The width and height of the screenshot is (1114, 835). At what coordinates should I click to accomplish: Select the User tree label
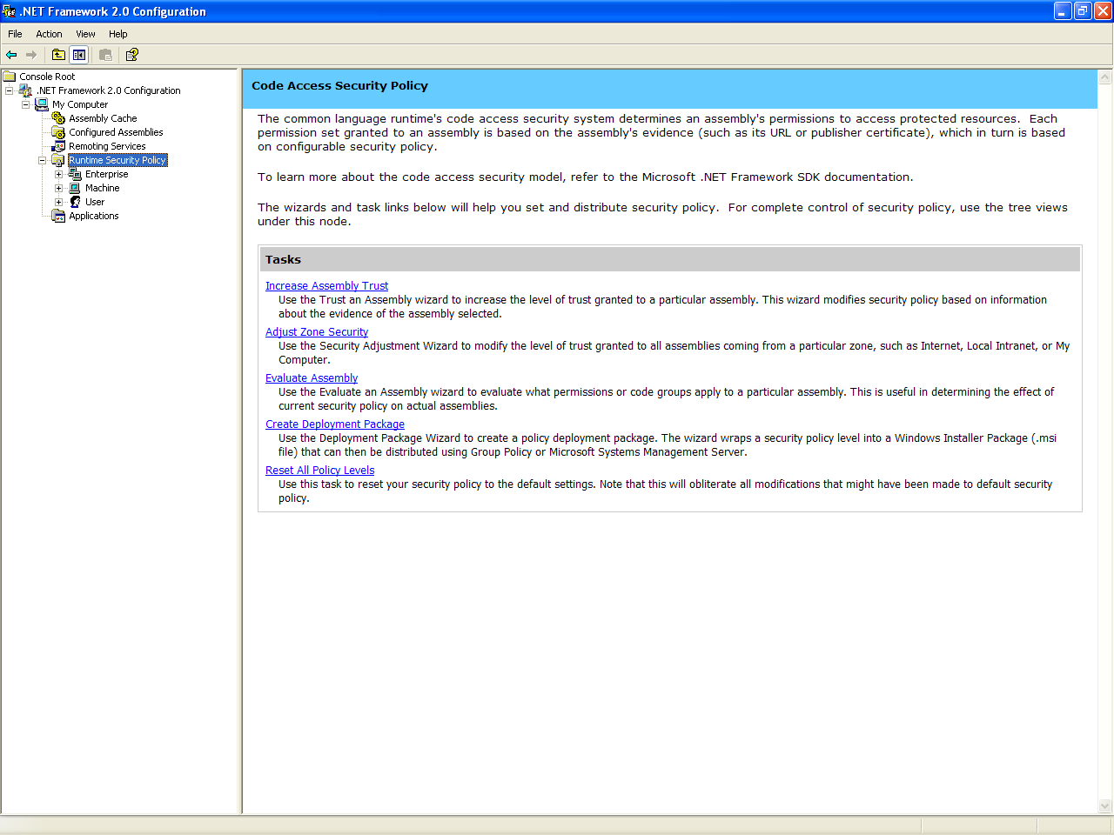tap(95, 202)
